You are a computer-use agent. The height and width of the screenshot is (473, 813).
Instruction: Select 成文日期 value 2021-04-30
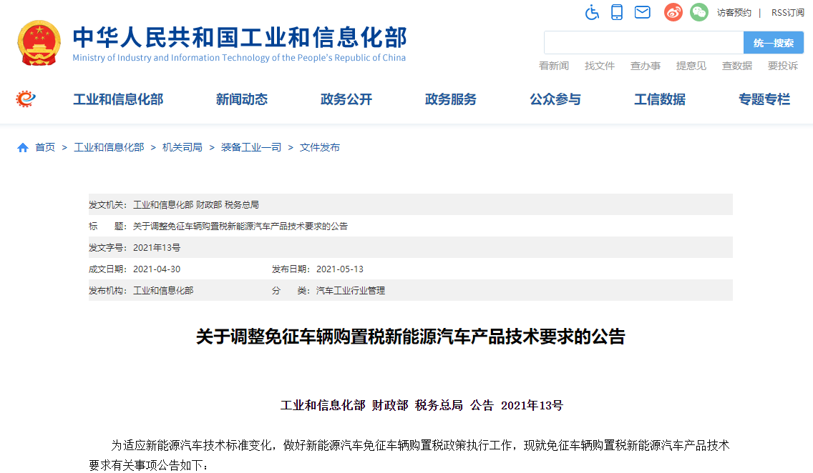tap(157, 269)
